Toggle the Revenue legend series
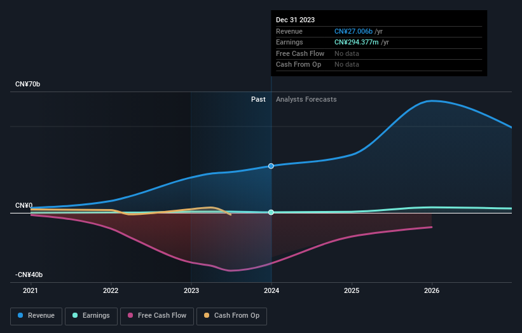The height and width of the screenshot is (333, 522). click(36, 316)
